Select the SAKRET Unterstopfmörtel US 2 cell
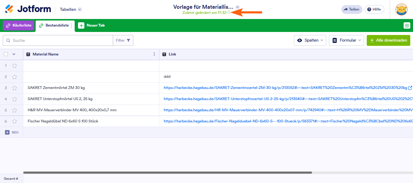 (x=91, y=99)
